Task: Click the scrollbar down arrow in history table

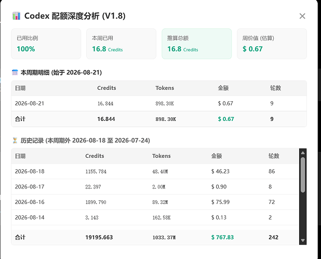Action: coord(303,240)
